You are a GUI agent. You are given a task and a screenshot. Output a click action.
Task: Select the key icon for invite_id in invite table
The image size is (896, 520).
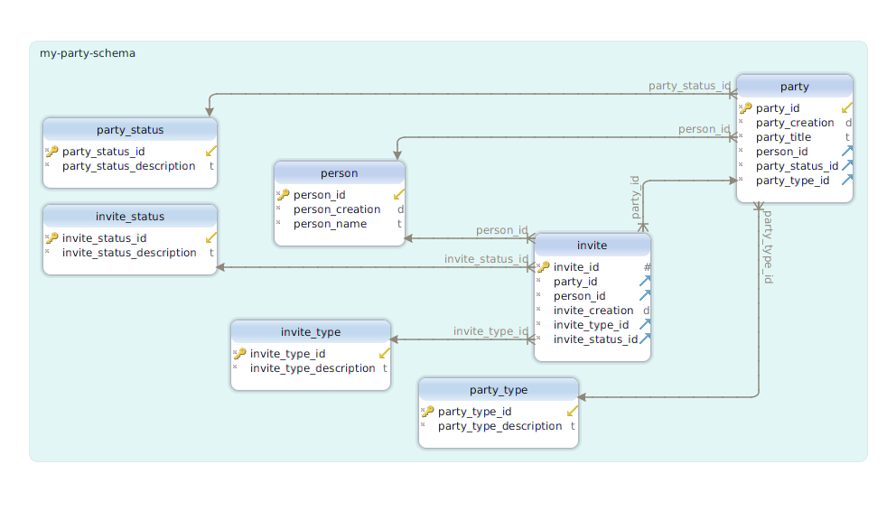pos(544,266)
